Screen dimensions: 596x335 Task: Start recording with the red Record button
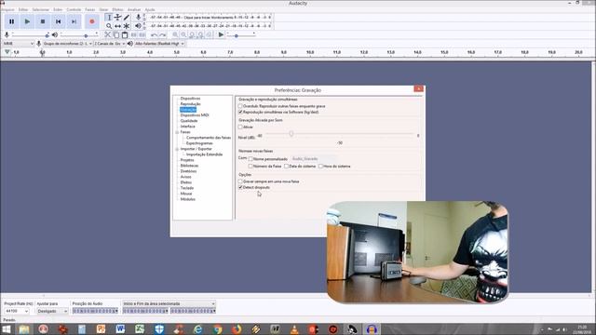(92, 21)
